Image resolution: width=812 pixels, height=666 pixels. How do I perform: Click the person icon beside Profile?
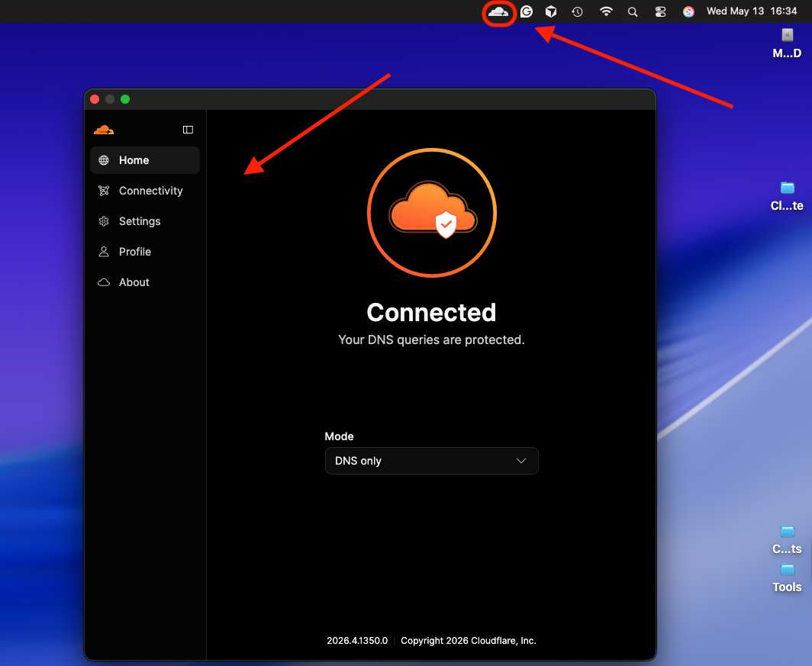(104, 252)
